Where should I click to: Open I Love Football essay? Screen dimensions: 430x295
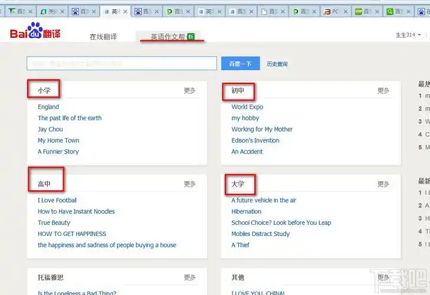click(x=57, y=200)
